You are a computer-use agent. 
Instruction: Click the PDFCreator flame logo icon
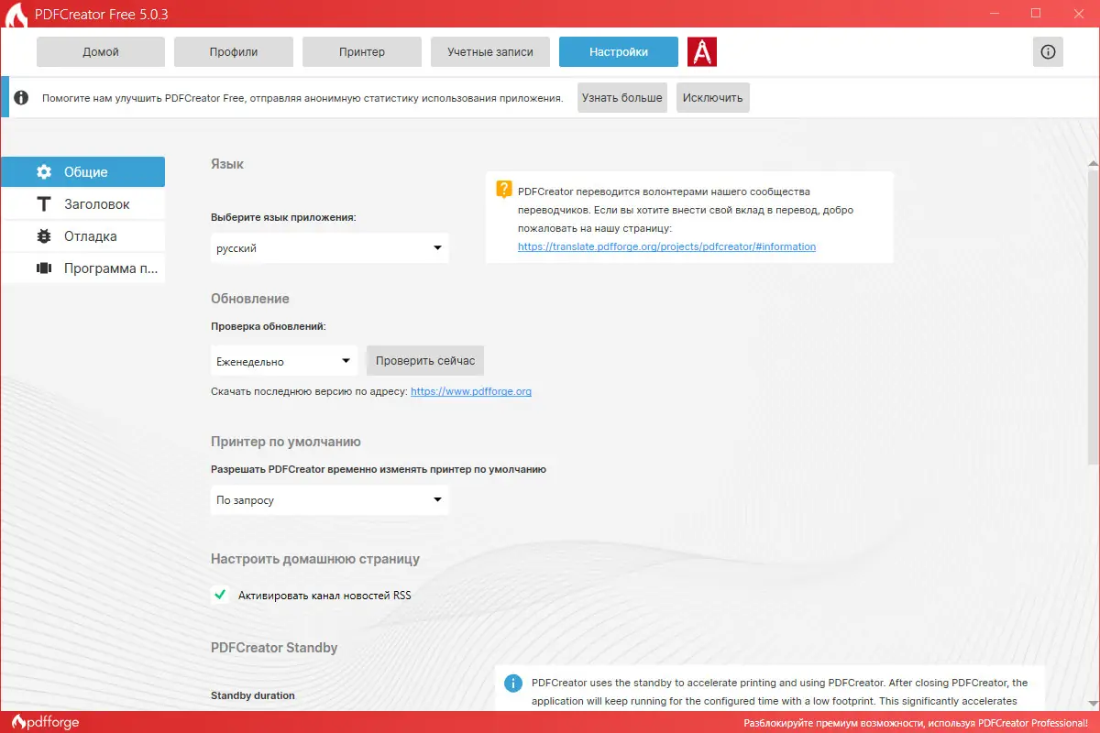[15, 15]
